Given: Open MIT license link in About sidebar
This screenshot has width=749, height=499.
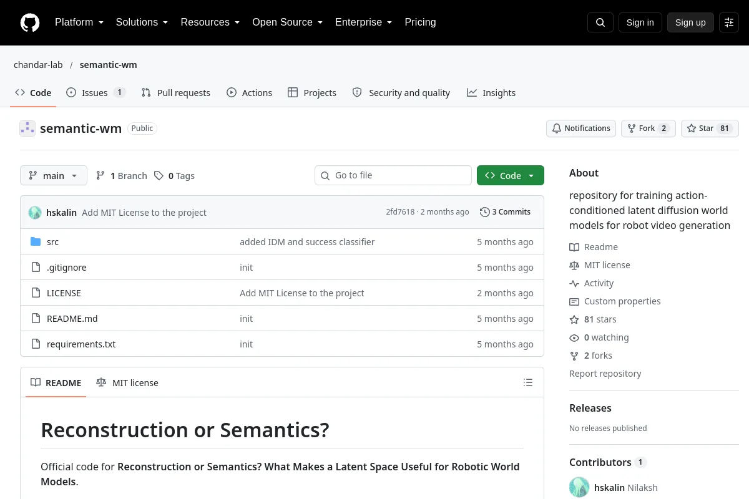Looking at the screenshot, I should tap(600, 265).
